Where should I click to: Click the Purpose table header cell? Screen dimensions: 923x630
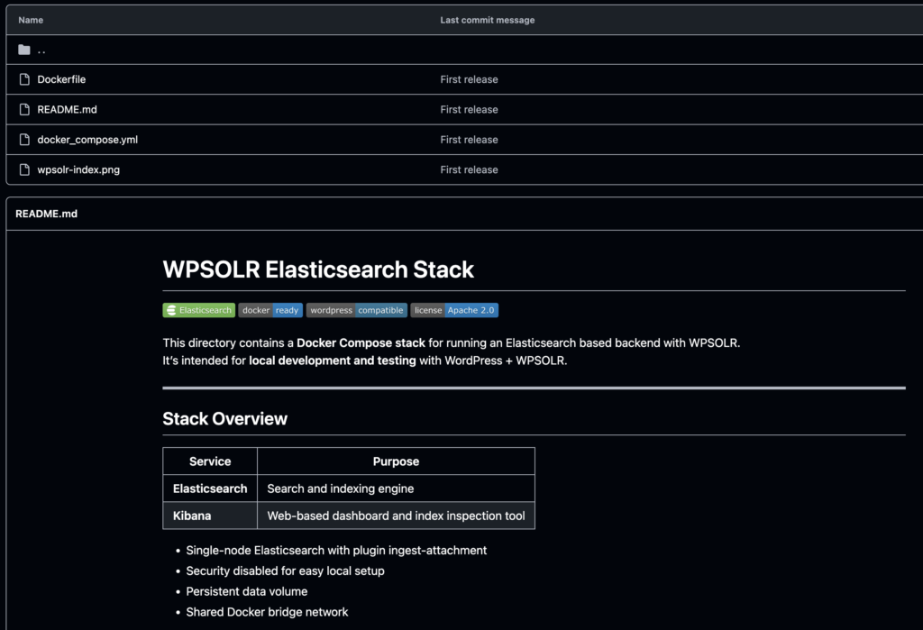tap(397, 461)
